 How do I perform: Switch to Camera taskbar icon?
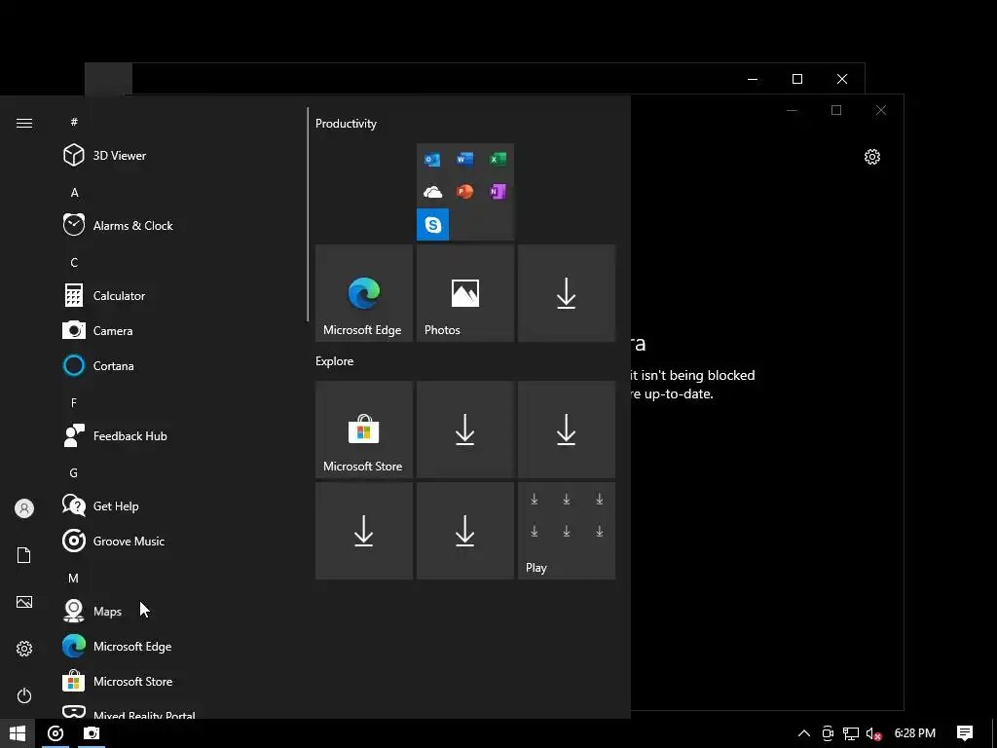coord(92,733)
